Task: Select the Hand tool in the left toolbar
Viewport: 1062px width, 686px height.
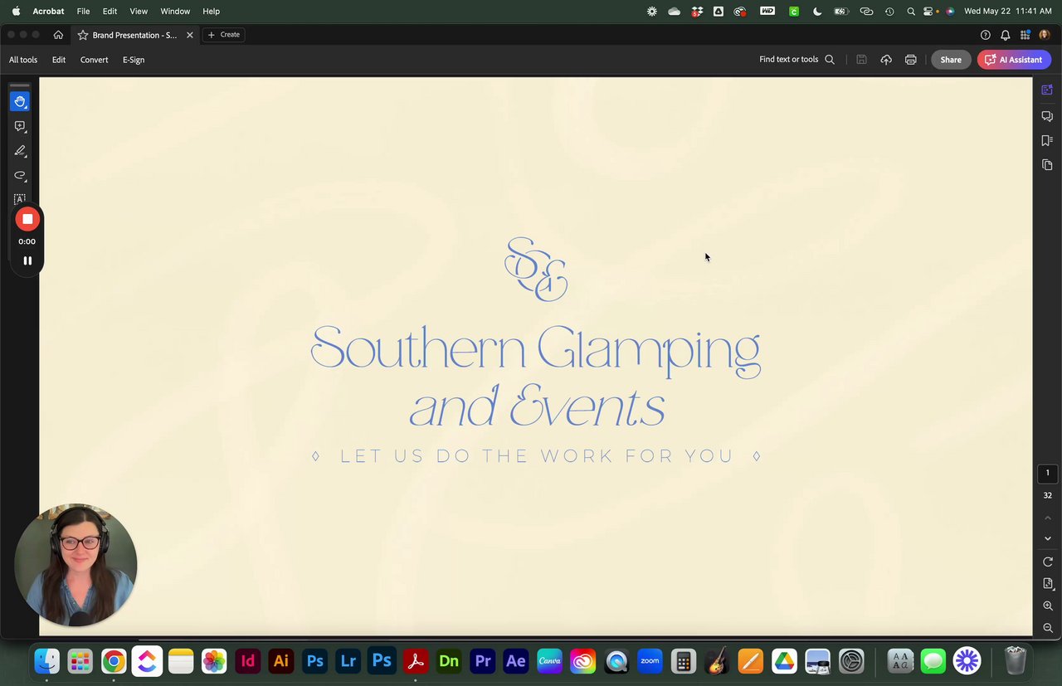Action: coord(20,101)
